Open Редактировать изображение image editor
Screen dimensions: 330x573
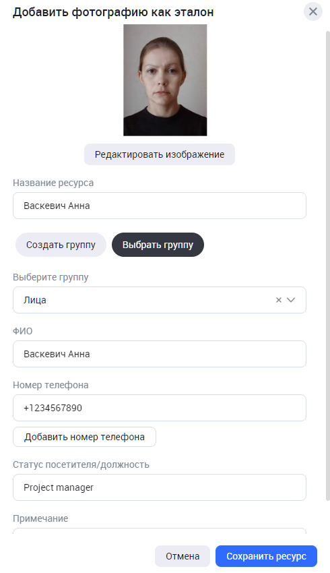tap(160, 154)
